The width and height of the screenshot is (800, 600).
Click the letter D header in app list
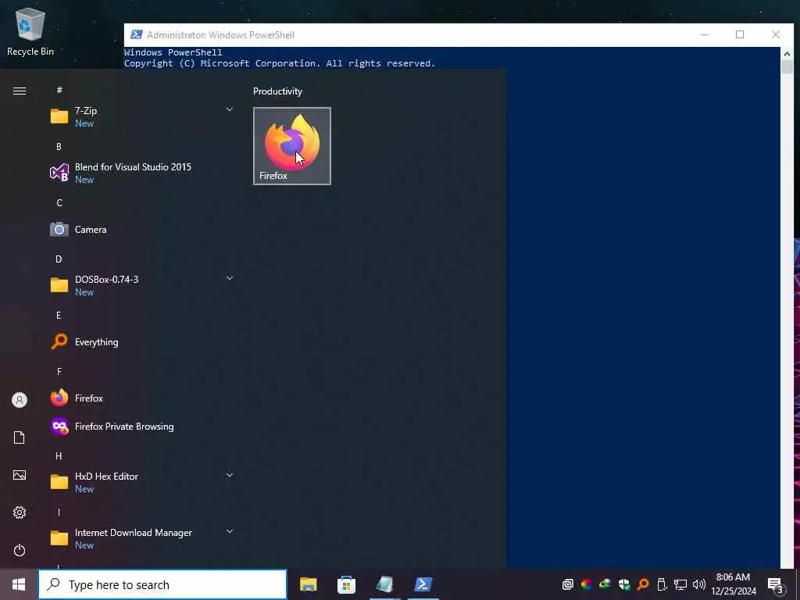pos(59,259)
